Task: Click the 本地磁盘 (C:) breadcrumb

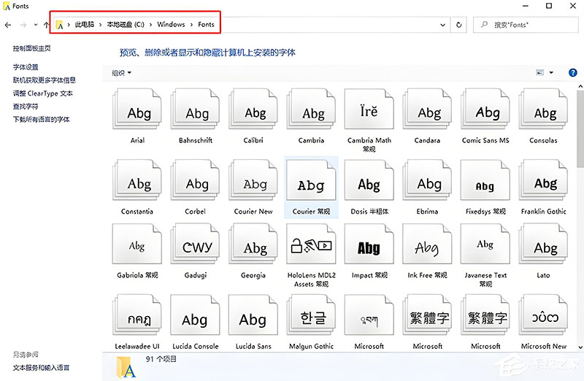Action: pos(126,25)
